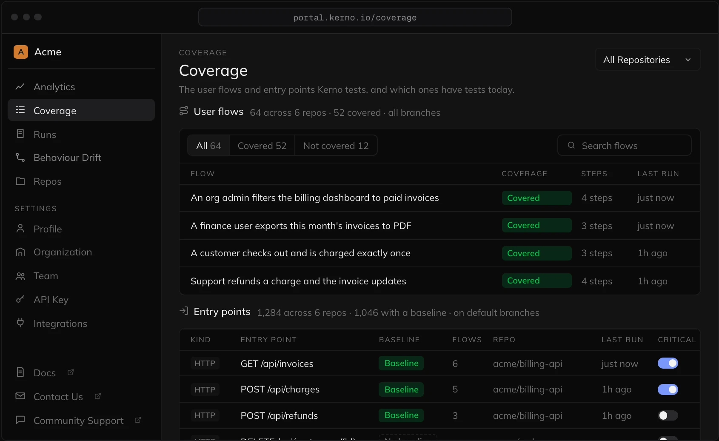Open the Community Support link
The image size is (719, 441).
click(81, 420)
